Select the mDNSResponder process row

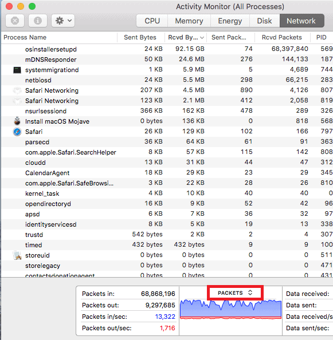167,60
